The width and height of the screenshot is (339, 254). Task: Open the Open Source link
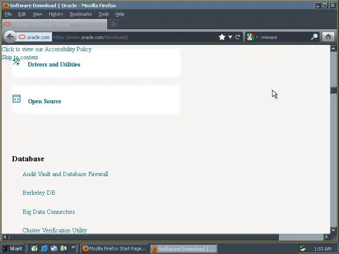click(x=44, y=101)
